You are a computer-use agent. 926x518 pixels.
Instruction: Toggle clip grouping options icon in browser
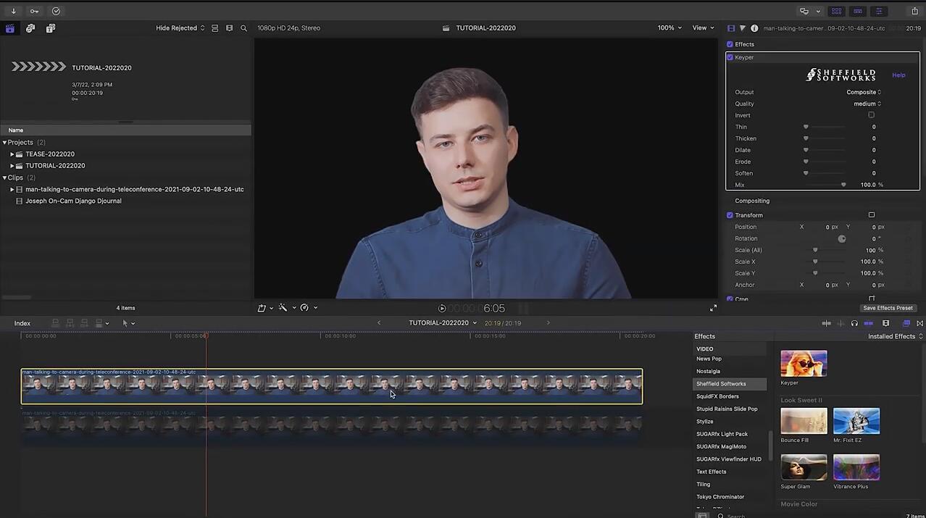(x=214, y=28)
